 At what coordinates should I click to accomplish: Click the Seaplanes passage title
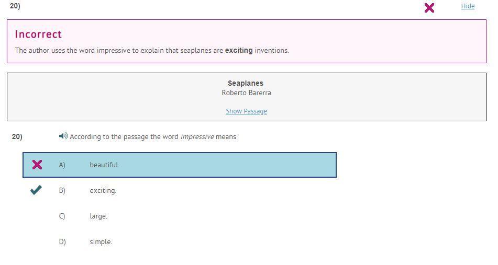(x=246, y=83)
